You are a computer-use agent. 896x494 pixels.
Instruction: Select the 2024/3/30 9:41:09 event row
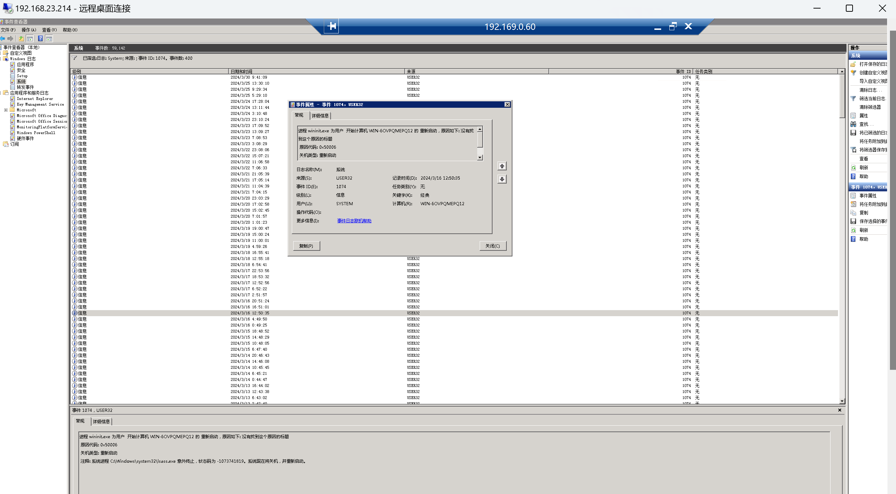point(248,77)
